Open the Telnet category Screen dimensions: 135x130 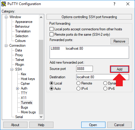click(20, 60)
